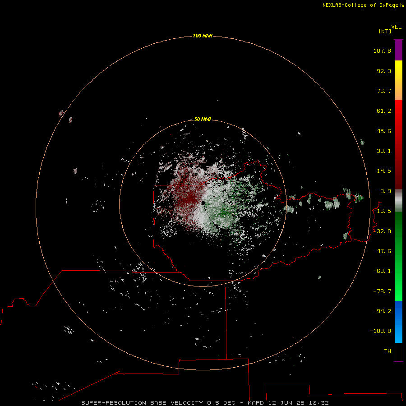The height and width of the screenshot is (406, 406).
Task: Select the -94.2 velocity scale value
Action: 382,311
